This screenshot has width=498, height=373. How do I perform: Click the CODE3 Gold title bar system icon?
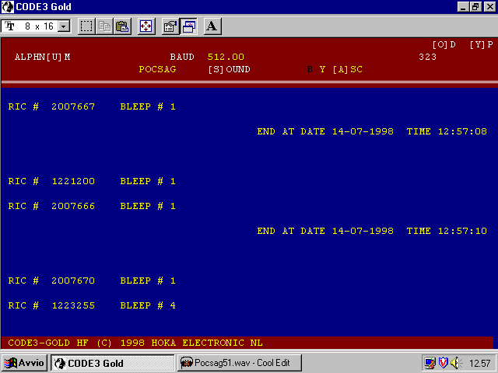pyautogui.click(x=8, y=7)
